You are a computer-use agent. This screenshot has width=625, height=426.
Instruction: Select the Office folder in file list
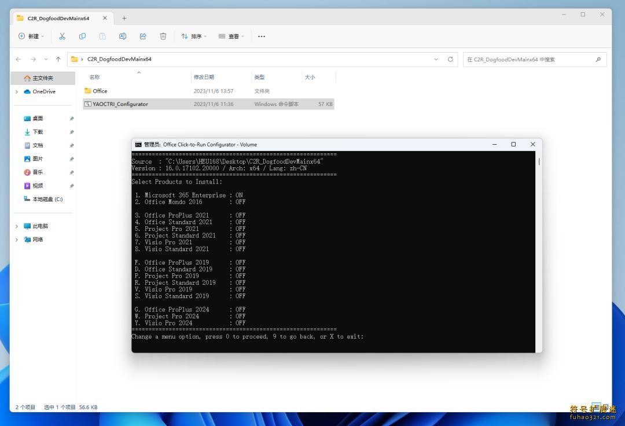[x=100, y=91]
